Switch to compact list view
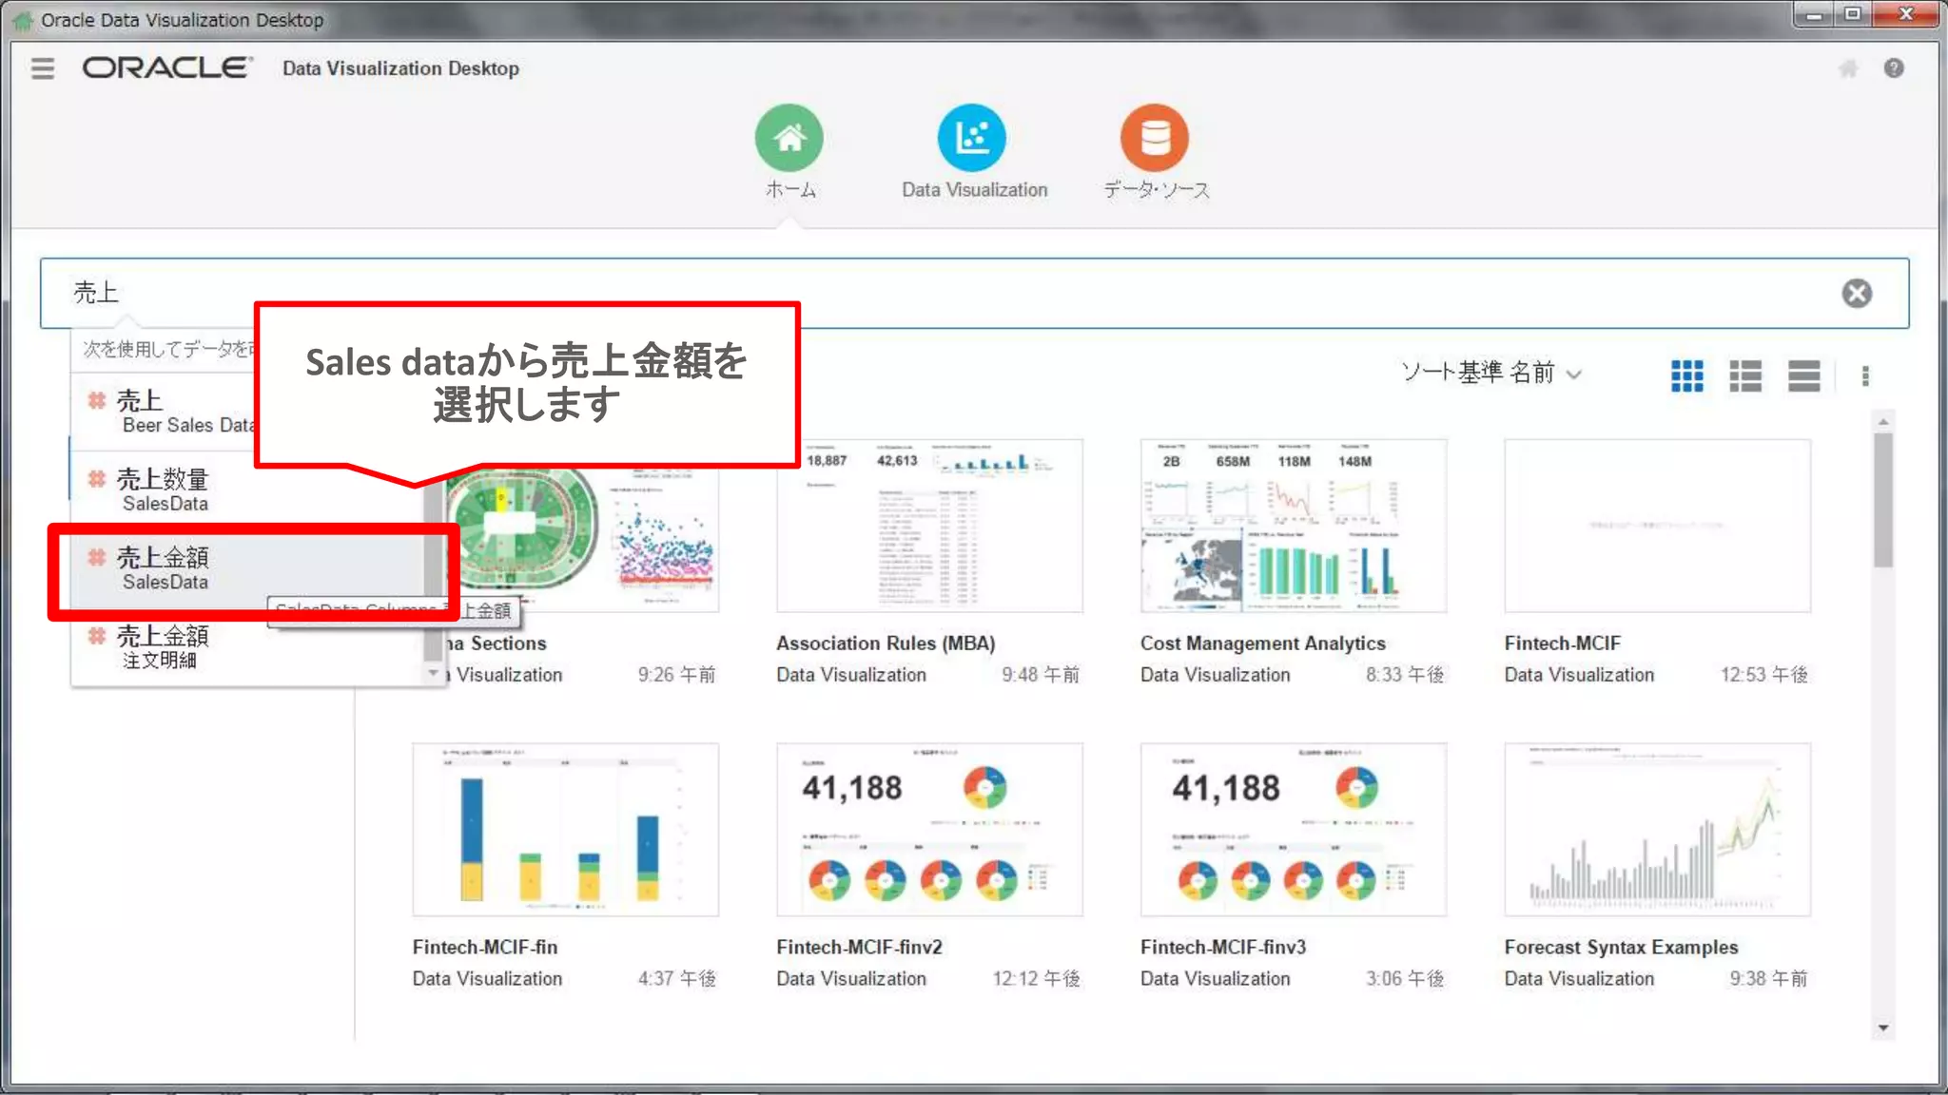1948x1095 pixels. 1804,375
